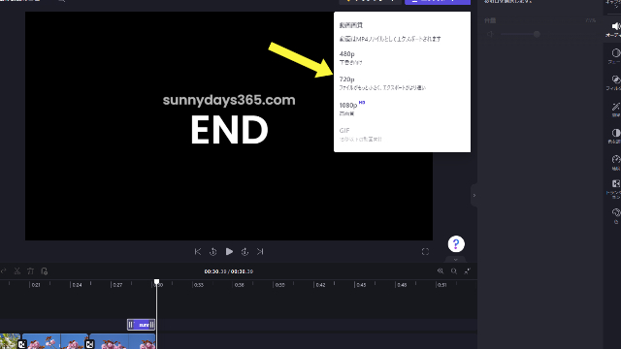The width and height of the screenshot is (621, 349).
Task: Fit timeline to screen width
Action: click(x=468, y=271)
